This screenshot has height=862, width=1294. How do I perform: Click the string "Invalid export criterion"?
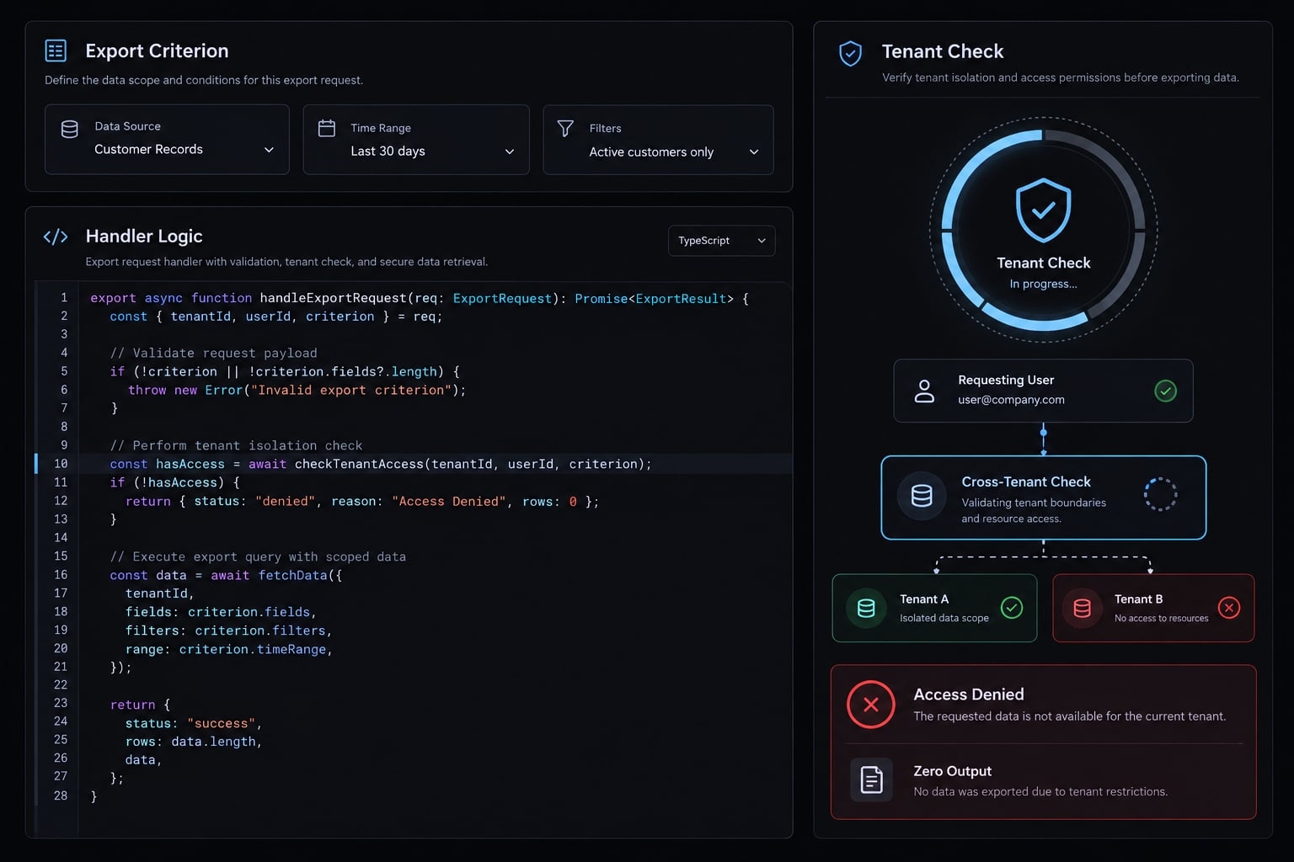351,391
